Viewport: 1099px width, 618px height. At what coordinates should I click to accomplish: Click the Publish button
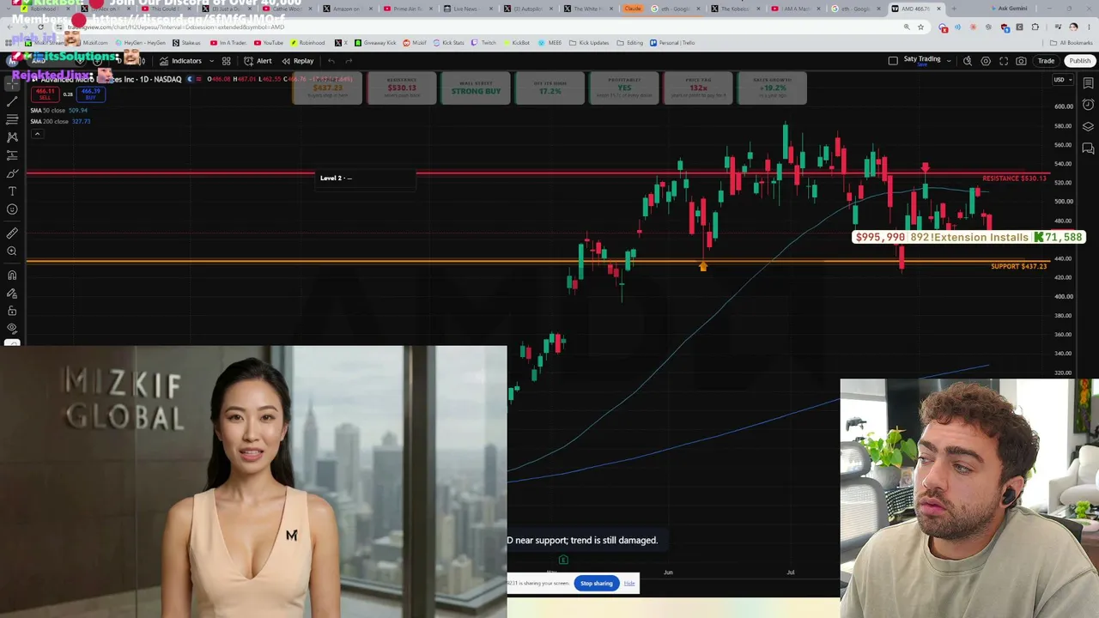[x=1079, y=61]
